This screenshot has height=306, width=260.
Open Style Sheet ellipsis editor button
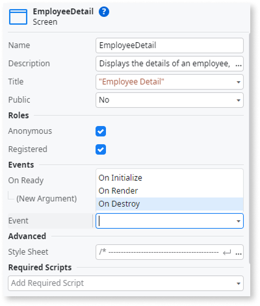point(239,253)
